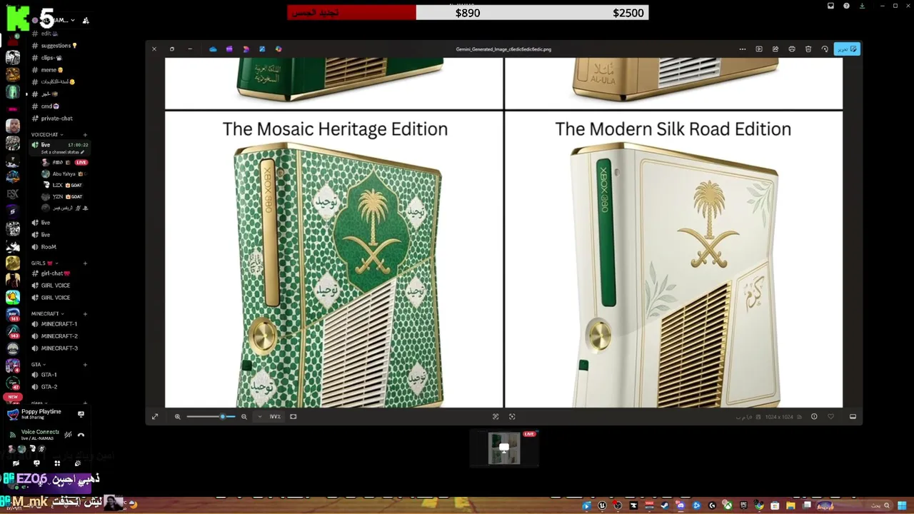Collapse the GIRLS category

pyautogui.click(x=44, y=263)
